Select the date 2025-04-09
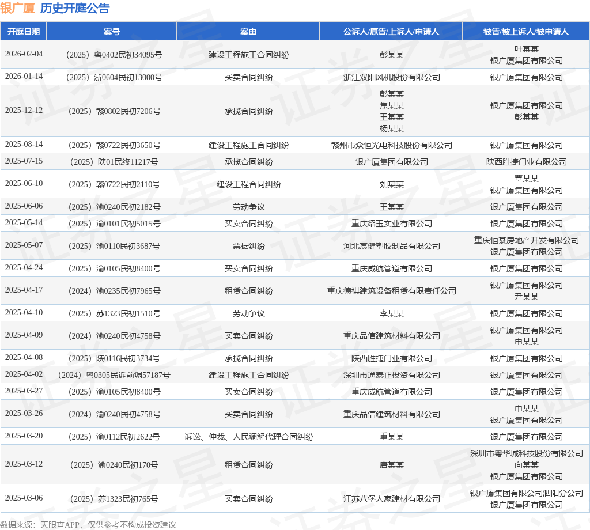The width and height of the screenshot is (590, 530). pos(24,335)
